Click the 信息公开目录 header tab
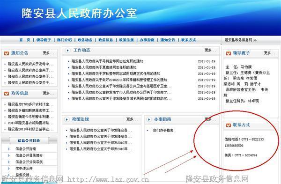Screen dimensions: 281x184 (x=29, y=140)
